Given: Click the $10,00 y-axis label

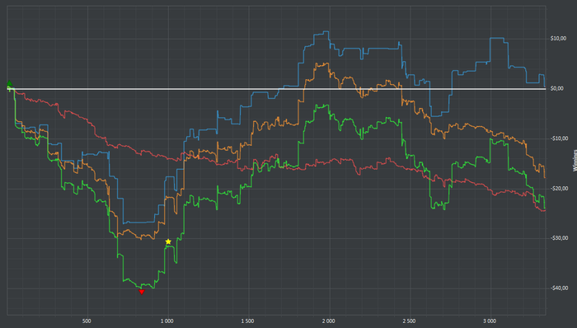Looking at the screenshot, I should pos(558,39).
